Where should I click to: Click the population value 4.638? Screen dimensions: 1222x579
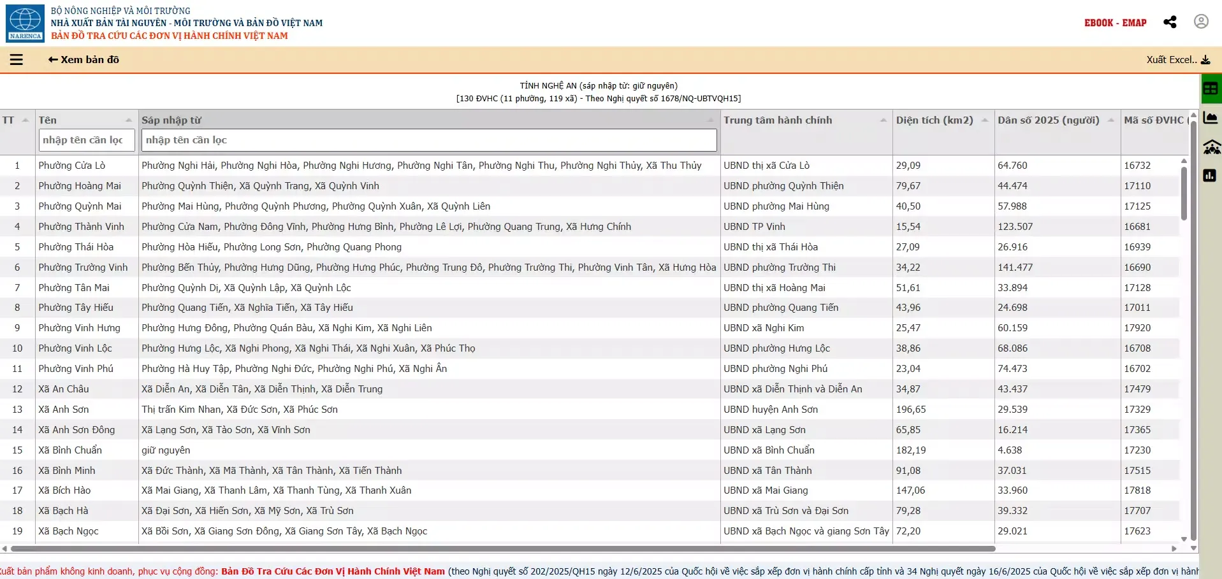pos(1010,450)
